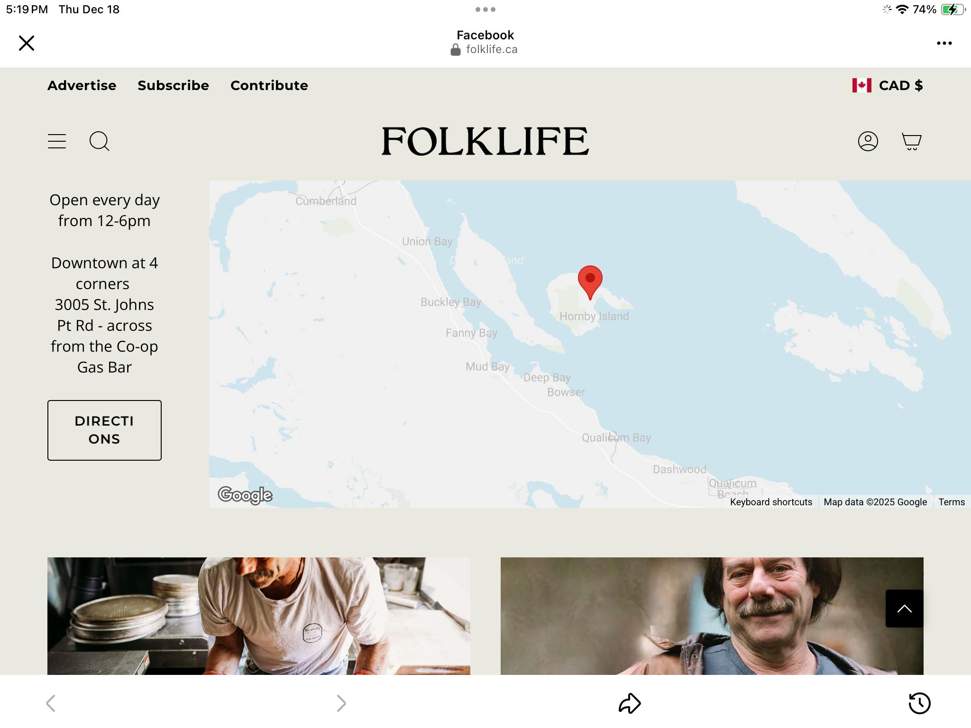Open the shopping cart icon
This screenshot has width=971, height=728.
pyautogui.click(x=911, y=141)
